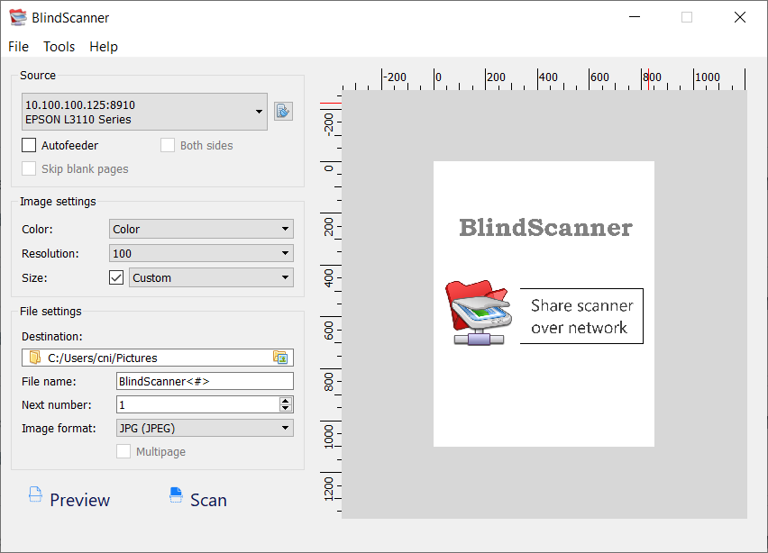Increase the Next number with up arrow

pos(286,401)
